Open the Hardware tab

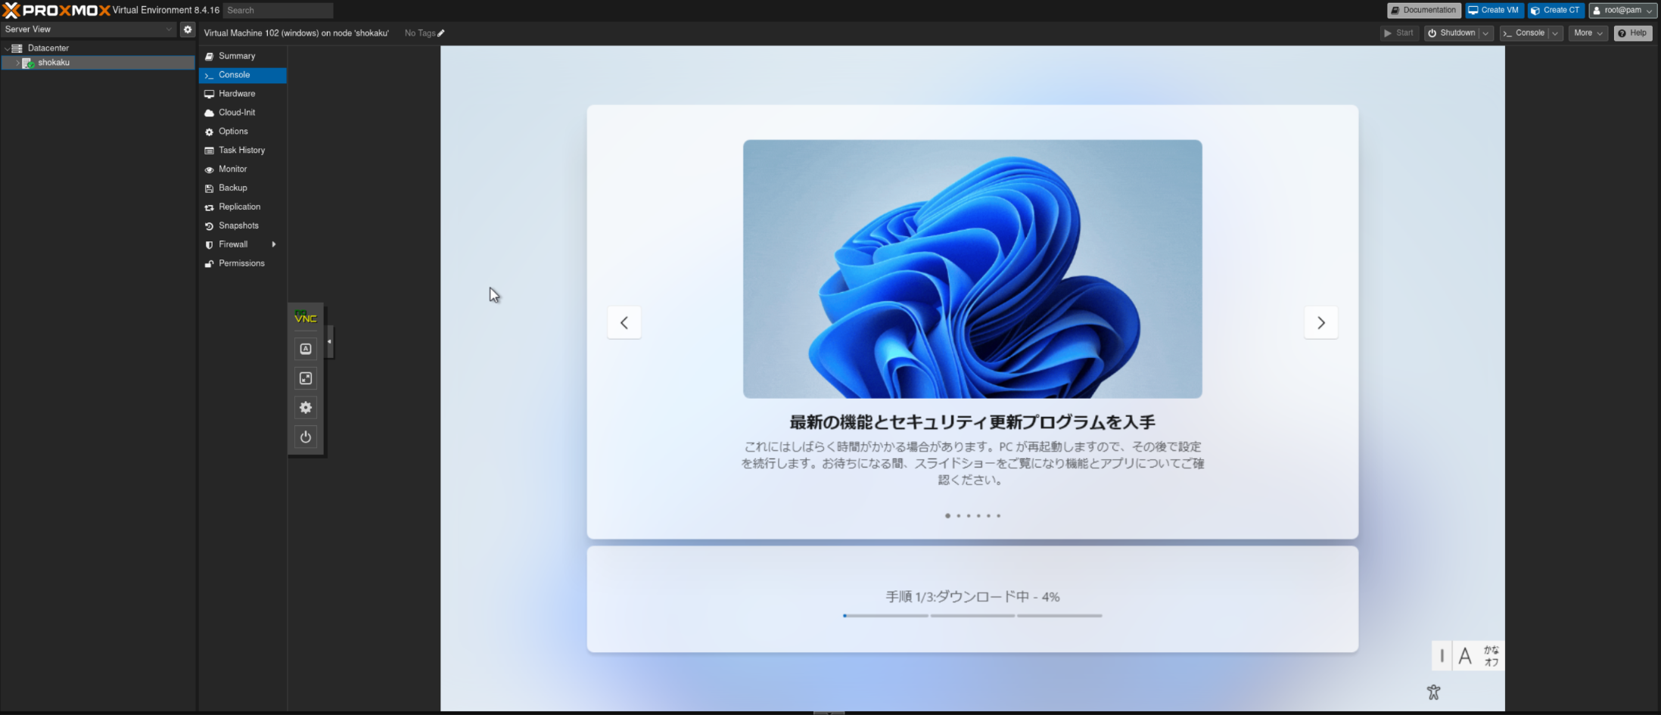click(x=237, y=94)
